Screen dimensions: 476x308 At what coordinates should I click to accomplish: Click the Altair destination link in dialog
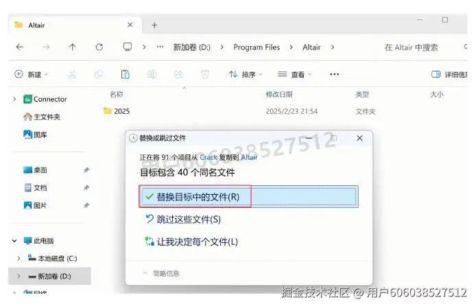point(249,157)
